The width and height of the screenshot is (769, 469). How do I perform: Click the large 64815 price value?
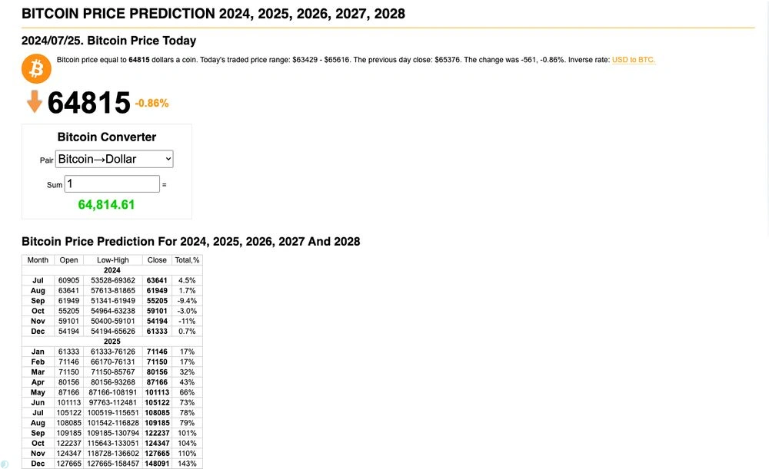click(89, 103)
